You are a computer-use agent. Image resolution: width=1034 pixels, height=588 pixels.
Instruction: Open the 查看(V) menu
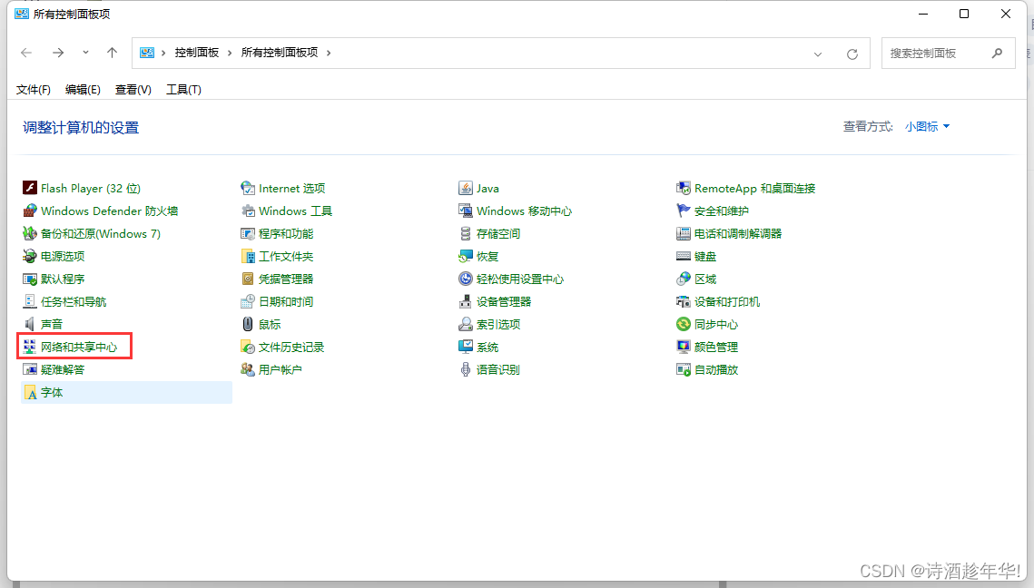point(133,90)
